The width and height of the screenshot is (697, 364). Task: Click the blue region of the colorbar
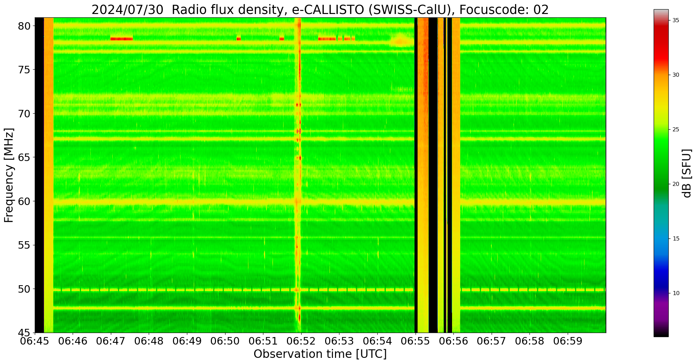pyautogui.click(x=661, y=263)
